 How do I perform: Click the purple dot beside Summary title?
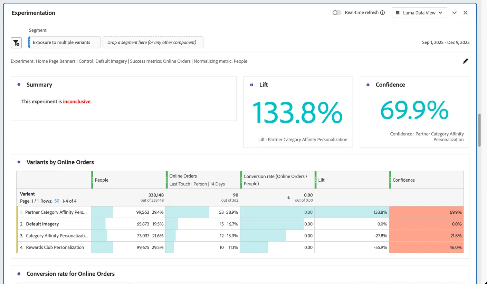click(19, 84)
